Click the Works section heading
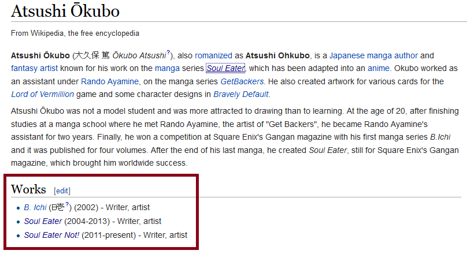Screen dimensions: 467x254 (28, 189)
